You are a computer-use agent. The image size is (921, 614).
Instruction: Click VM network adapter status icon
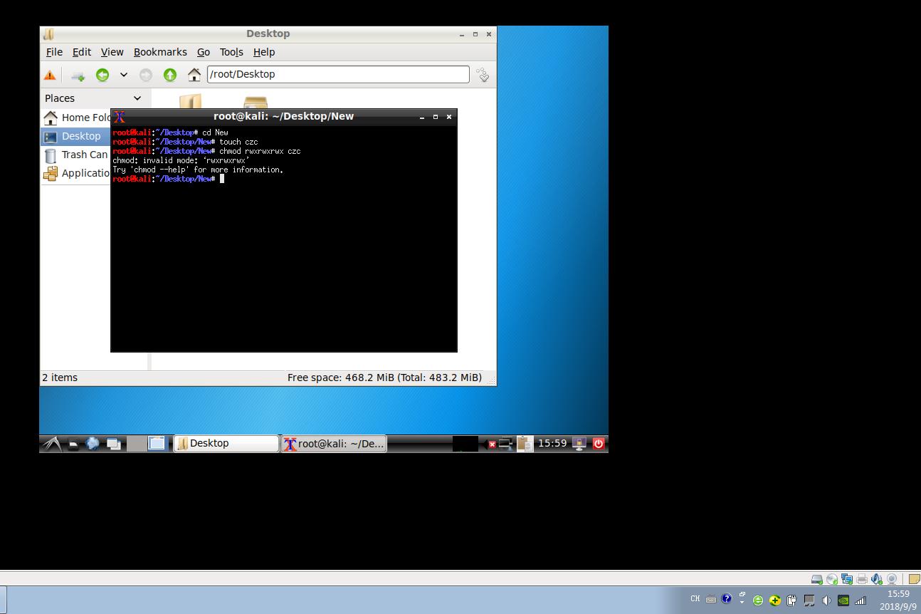tap(847, 578)
